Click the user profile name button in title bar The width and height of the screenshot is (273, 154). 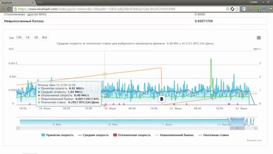(253, 2)
